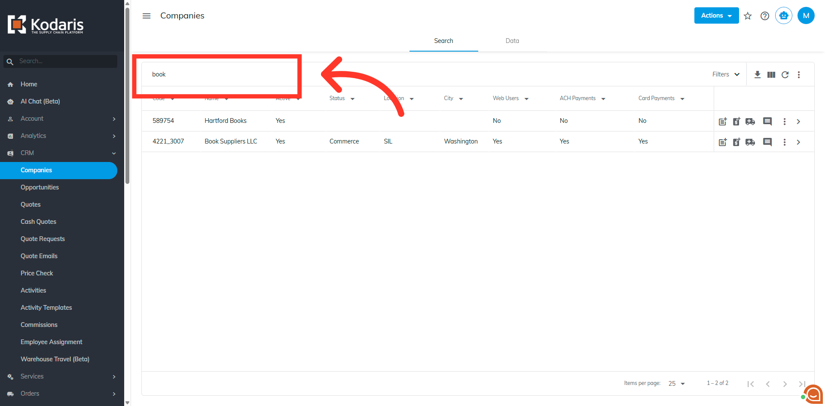
Task: Open the Status column dropdown
Action: pos(352,99)
